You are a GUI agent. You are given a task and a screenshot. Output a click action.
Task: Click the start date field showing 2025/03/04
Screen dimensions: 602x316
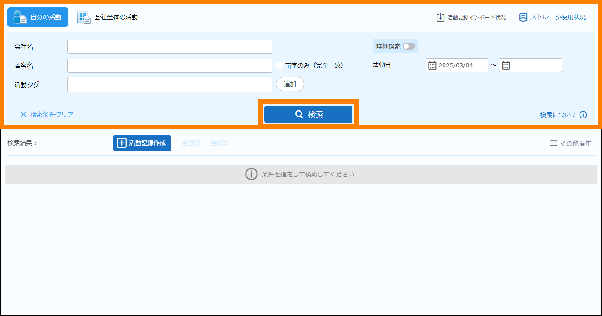coord(461,65)
